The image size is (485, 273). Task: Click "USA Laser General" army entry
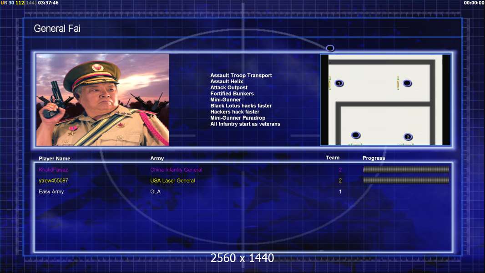(172, 181)
